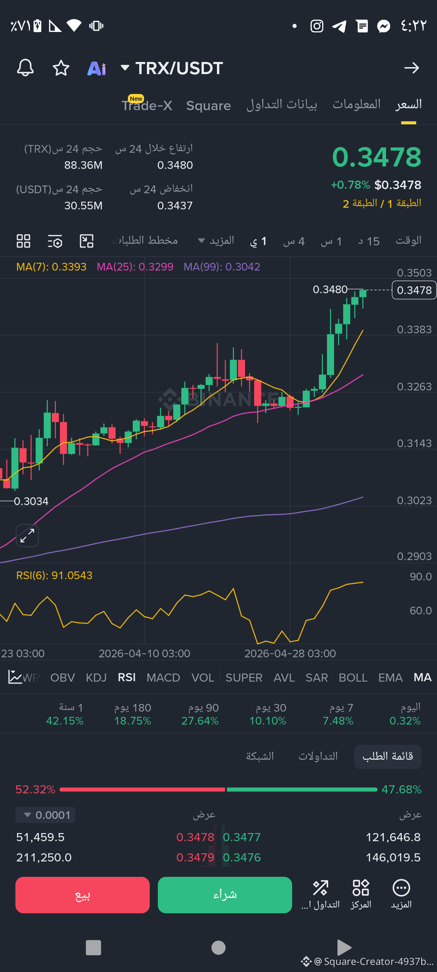
Task: Toggle the VOL sub-indicator
Action: [203, 678]
